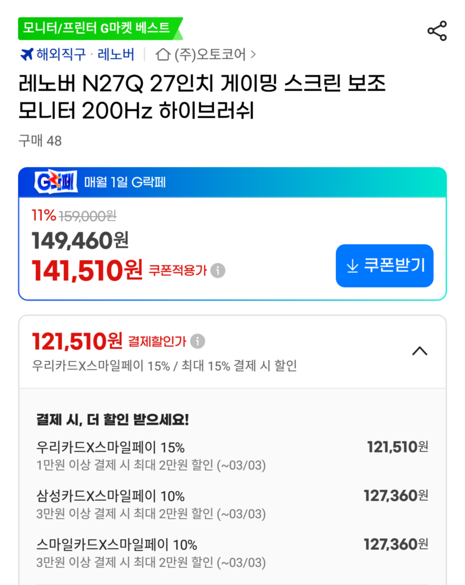Screen dimensions: 465x585
Task: Click the download arrow inside 쿠폰받기 button
Action: pos(352,265)
